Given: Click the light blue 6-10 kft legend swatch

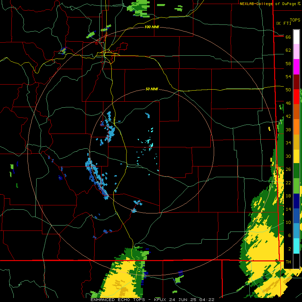Looking at the screenshot, I should pos(296,231).
